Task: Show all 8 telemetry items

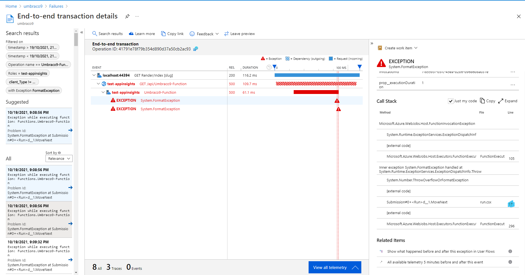Action: [x=97, y=267]
